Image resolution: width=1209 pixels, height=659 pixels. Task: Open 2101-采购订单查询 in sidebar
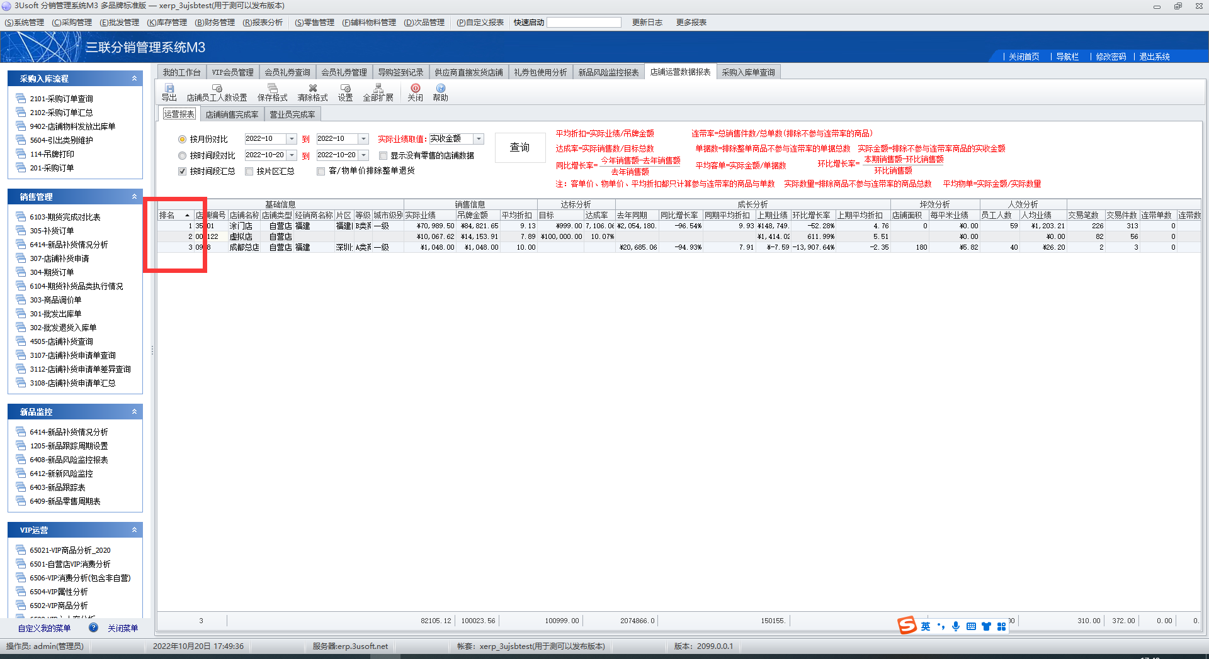click(x=61, y=99)
